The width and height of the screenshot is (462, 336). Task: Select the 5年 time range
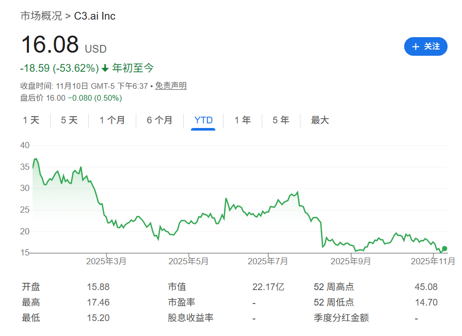(280, 120)
